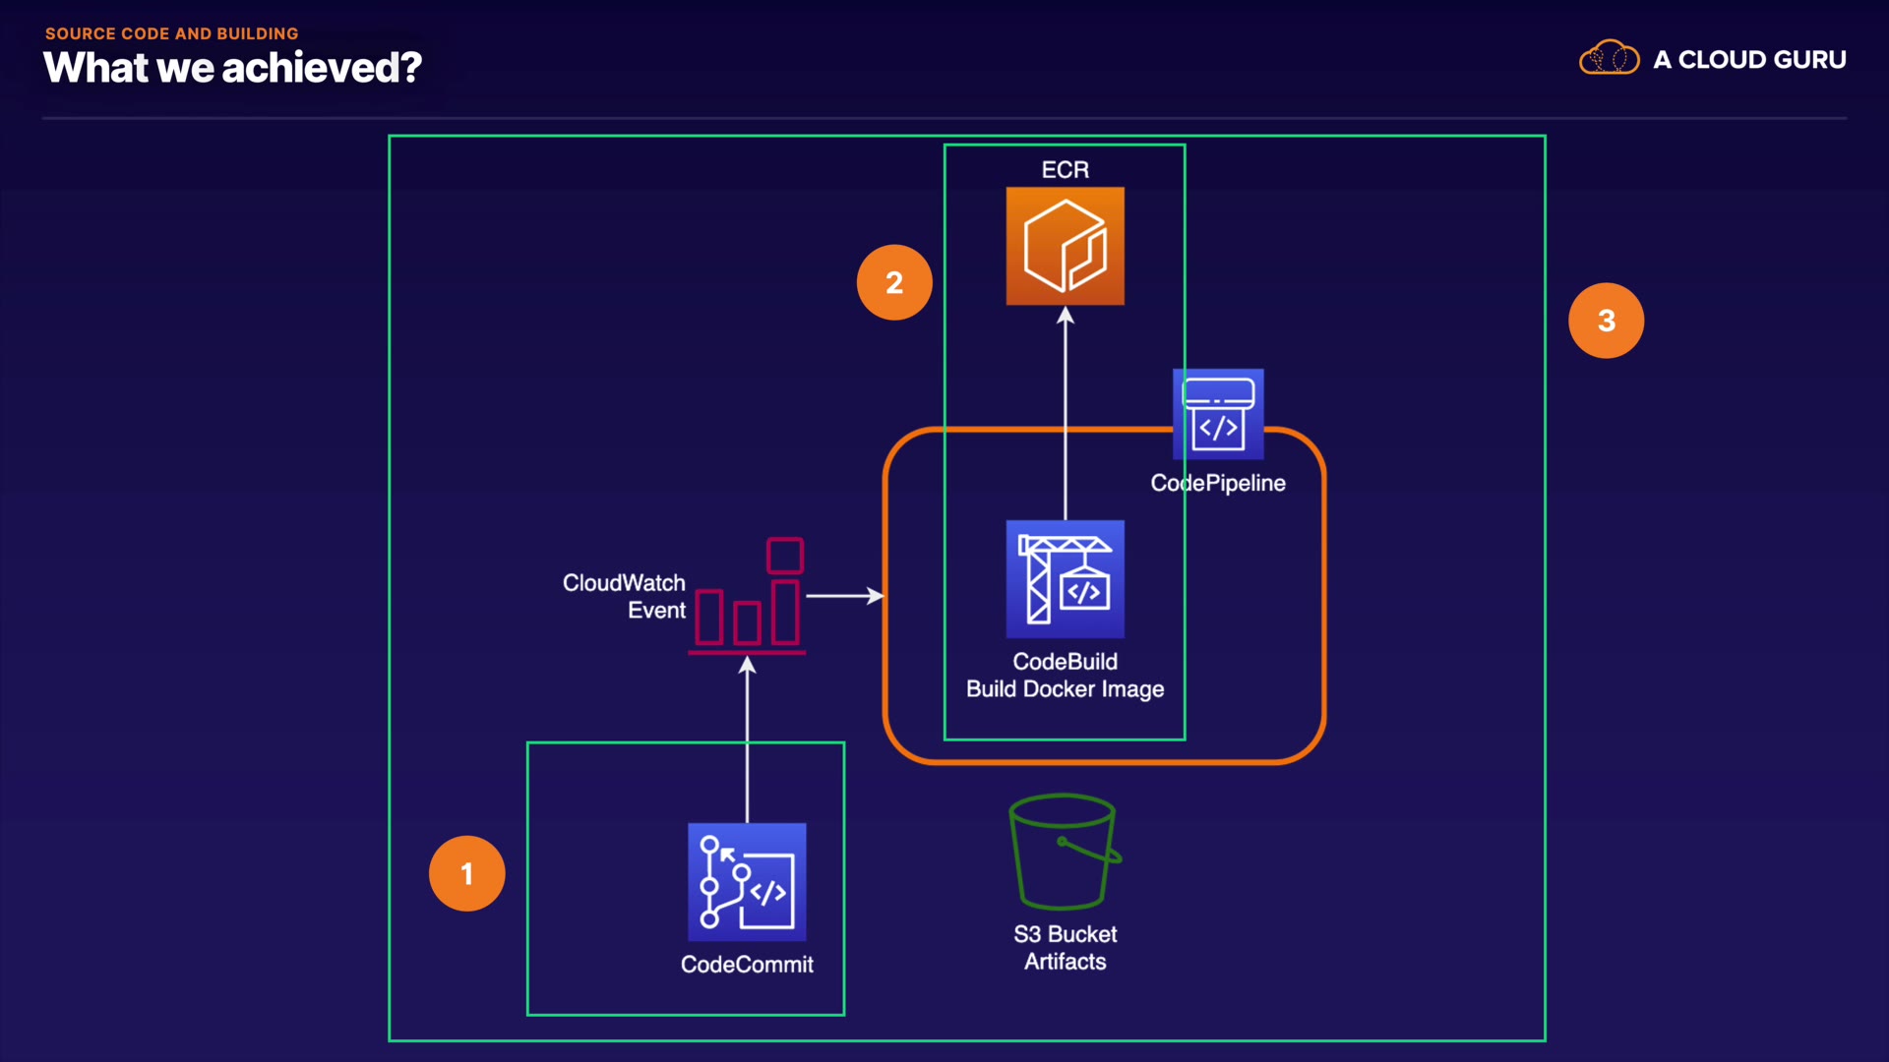
Task: Click the CloudWatch Event bar chart icon
Action: (749, 597)
